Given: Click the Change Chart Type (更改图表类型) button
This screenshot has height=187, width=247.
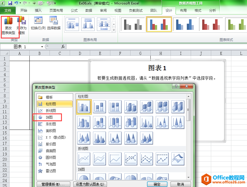Looking at the screenshot, I should tap(8, 26).
